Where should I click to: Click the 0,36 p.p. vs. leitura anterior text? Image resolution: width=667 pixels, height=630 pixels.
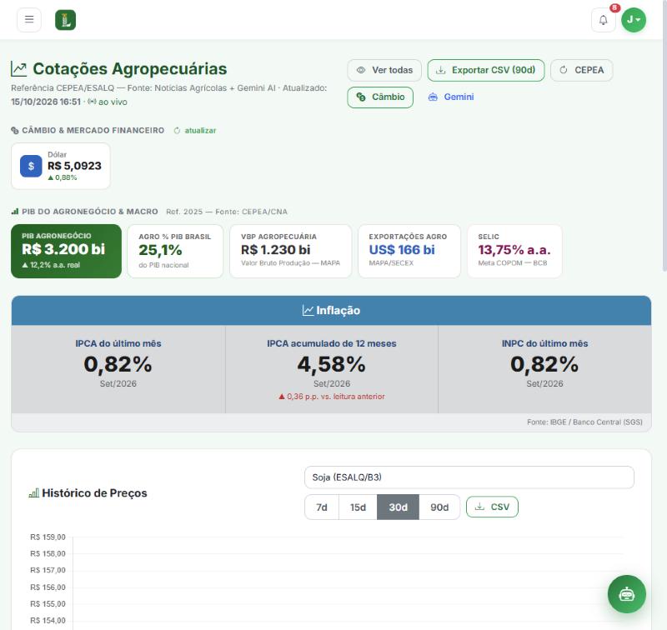[332, 397]
